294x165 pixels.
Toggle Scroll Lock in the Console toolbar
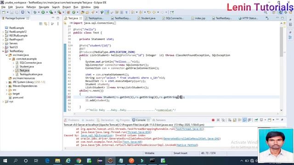[x=235, y=120]
